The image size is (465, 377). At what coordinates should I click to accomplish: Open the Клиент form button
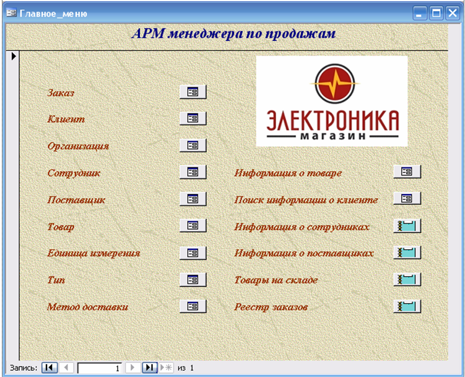point(193,118)
